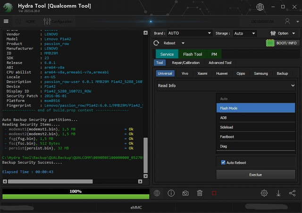Click the Option sliders icon
The width and height of the screenshot is (302, 213).
[273, 33]
